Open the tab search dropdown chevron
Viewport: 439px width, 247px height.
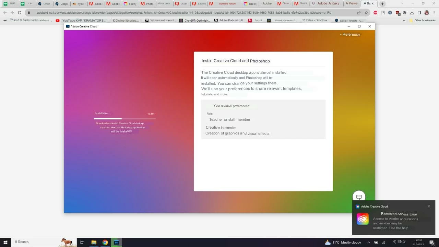pos(403,3)
